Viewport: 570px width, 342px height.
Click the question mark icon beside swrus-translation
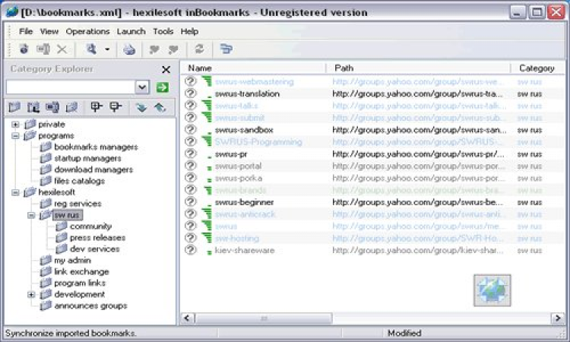click(x=191, y=93)
